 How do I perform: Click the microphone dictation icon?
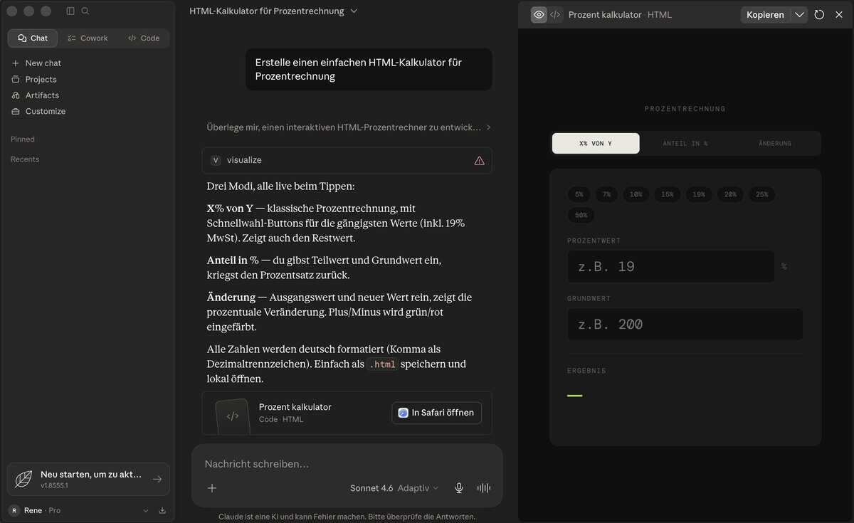459,488
